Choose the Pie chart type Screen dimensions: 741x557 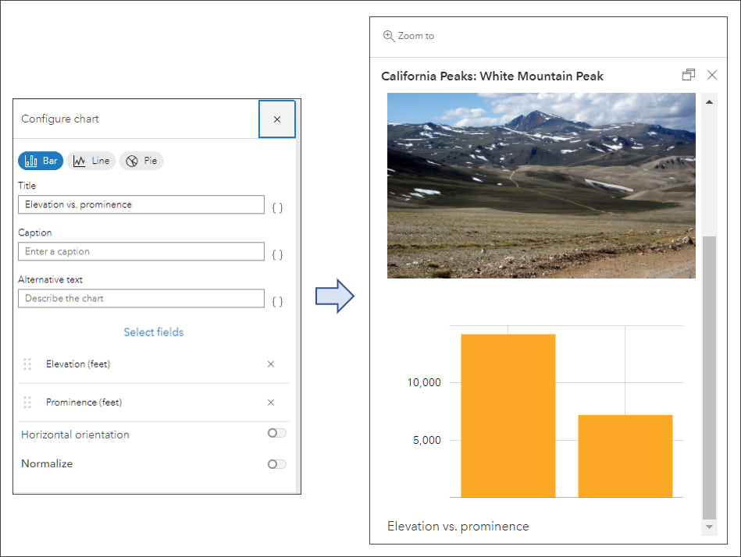click(141, 161)
